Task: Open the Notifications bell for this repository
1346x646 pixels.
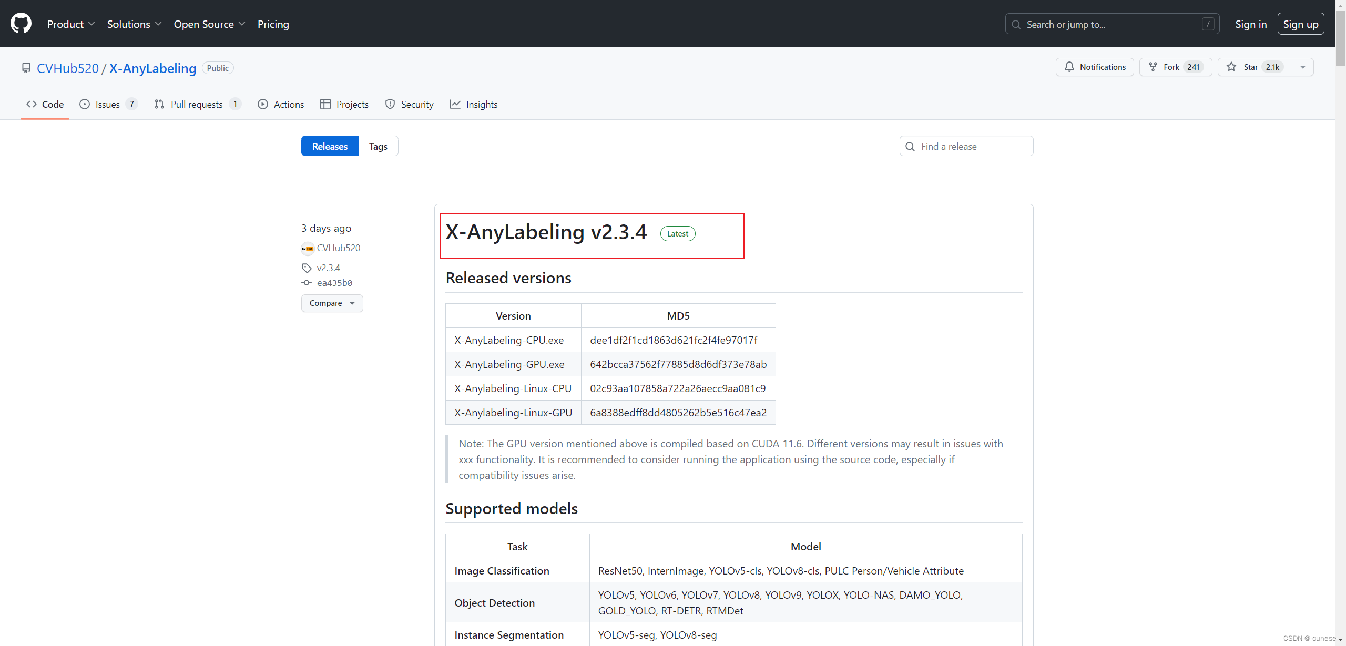Action: (1069, 67)
